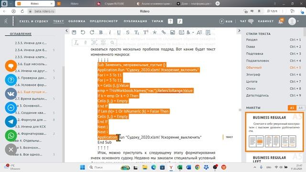This screenshot has height=172, width=306.
Task: Toggle italic formatting
Action: [110, 32]
